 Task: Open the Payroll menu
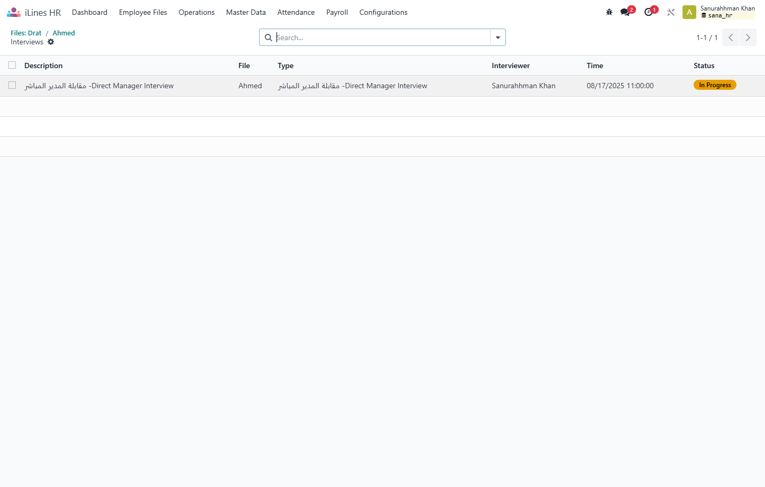pyautogui.click(x=337, y=12)
